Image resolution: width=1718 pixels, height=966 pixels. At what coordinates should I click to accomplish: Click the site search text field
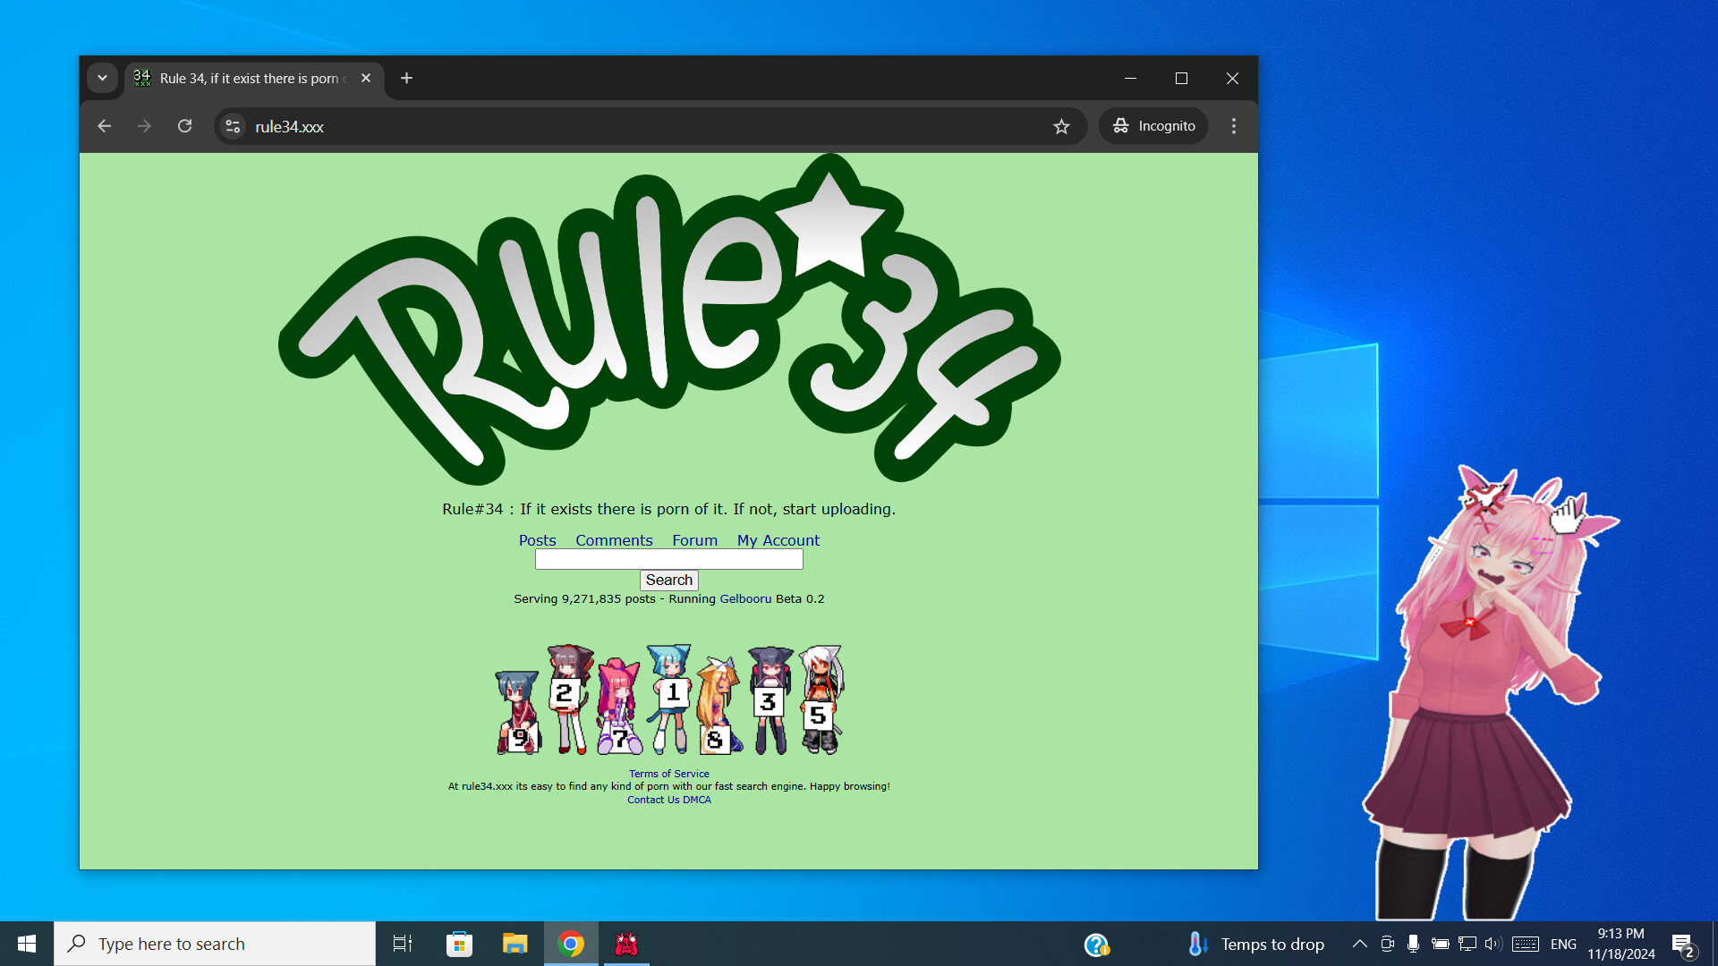[668, 559]
